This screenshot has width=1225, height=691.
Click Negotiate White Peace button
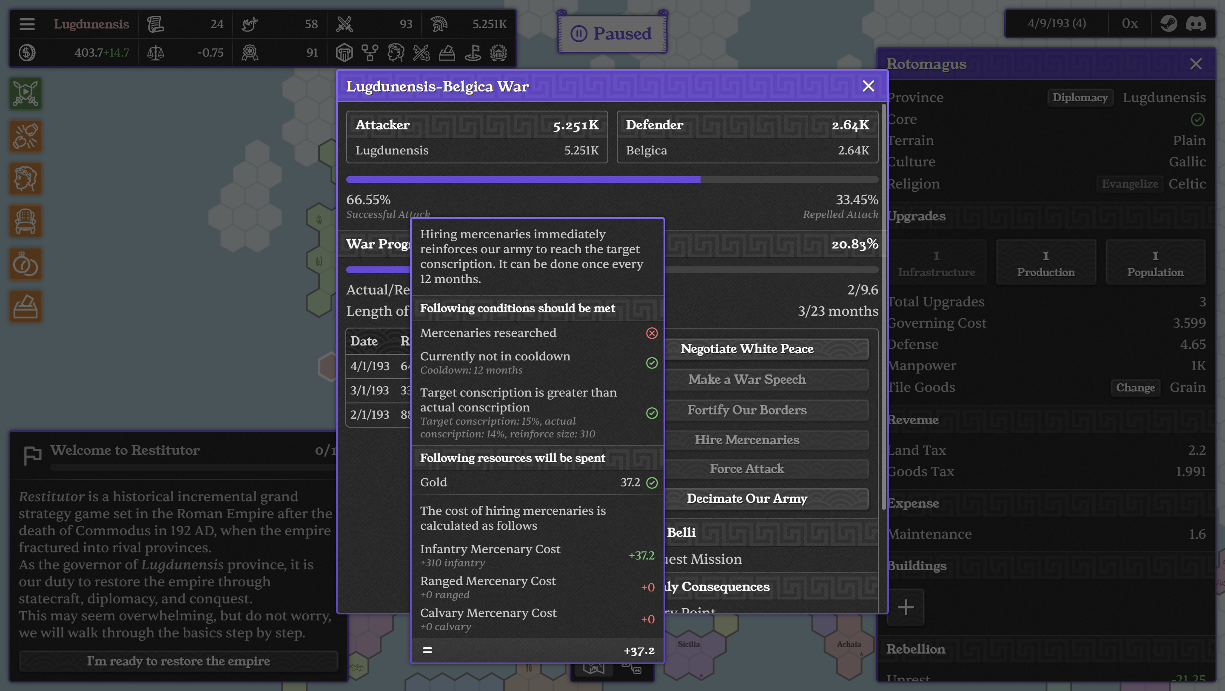coord(746,348)
